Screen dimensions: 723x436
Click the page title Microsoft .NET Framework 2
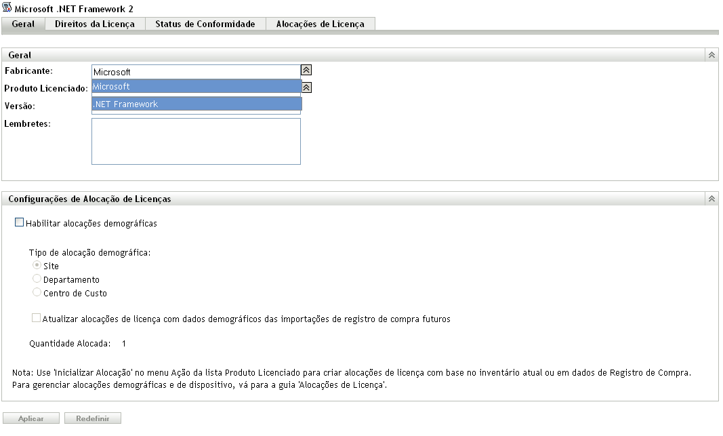(x=74, y=9)
